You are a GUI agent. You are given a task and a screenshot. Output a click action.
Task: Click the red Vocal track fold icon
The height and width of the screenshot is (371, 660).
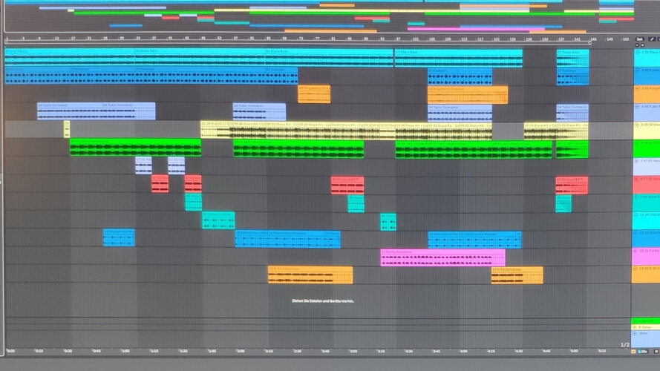(x=637, y=179)
